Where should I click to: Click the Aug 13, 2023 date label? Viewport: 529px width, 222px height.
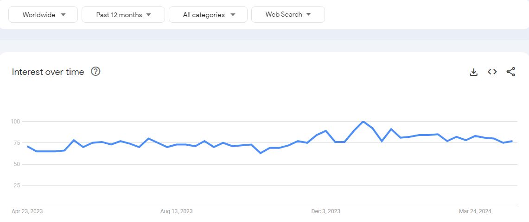(177, 211)
